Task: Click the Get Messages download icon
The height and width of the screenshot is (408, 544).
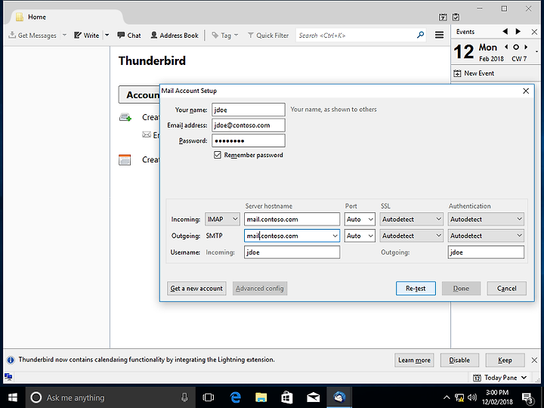Action: 12,35
